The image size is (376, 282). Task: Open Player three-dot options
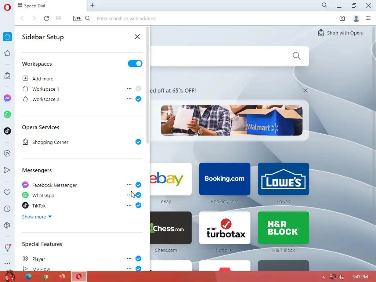[x=129, y=258]
